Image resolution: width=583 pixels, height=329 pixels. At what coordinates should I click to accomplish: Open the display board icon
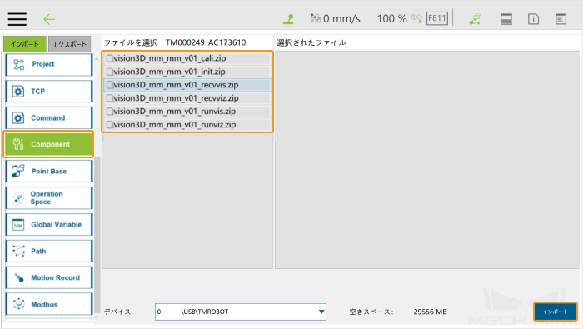click(x=506, y=19)
